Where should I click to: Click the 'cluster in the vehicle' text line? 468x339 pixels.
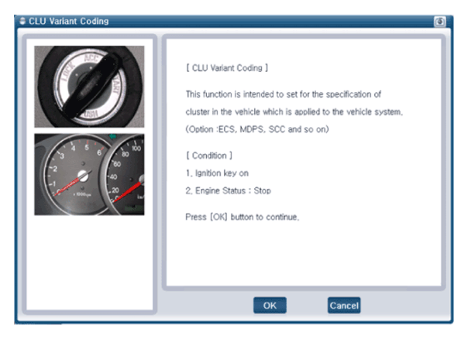click(294, 112)
